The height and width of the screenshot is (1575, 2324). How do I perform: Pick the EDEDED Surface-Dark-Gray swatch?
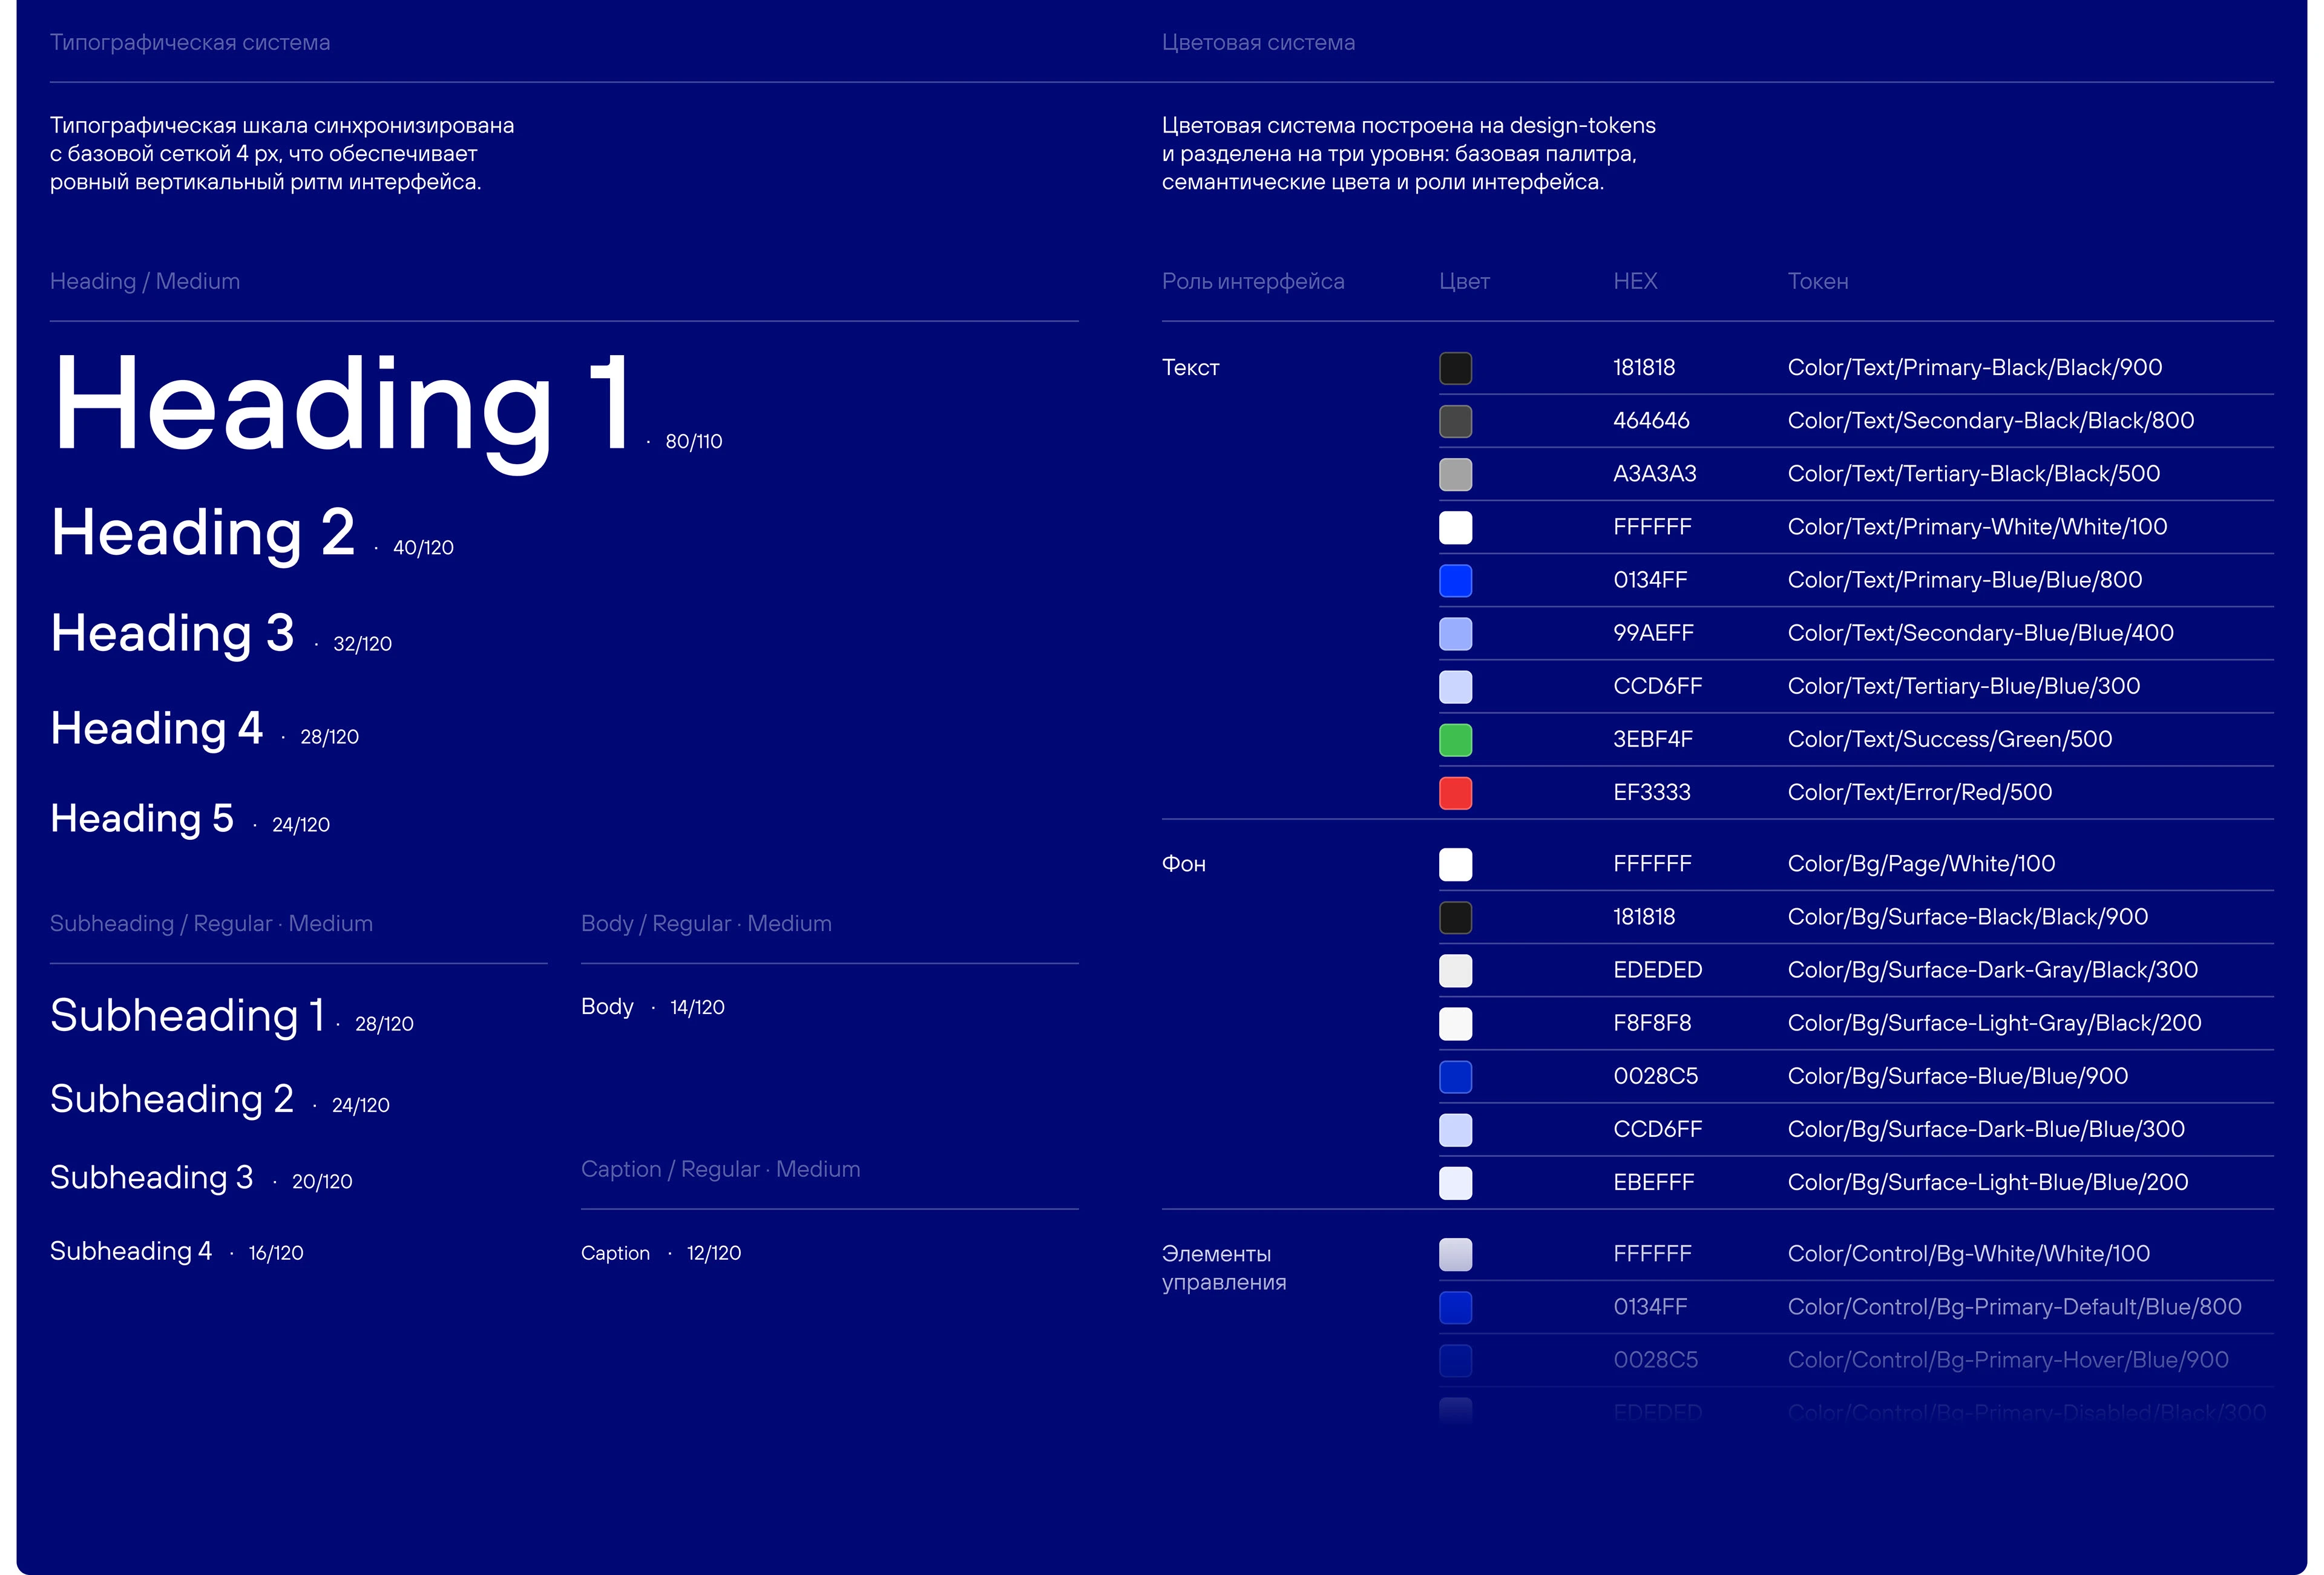click(1455, 970)
